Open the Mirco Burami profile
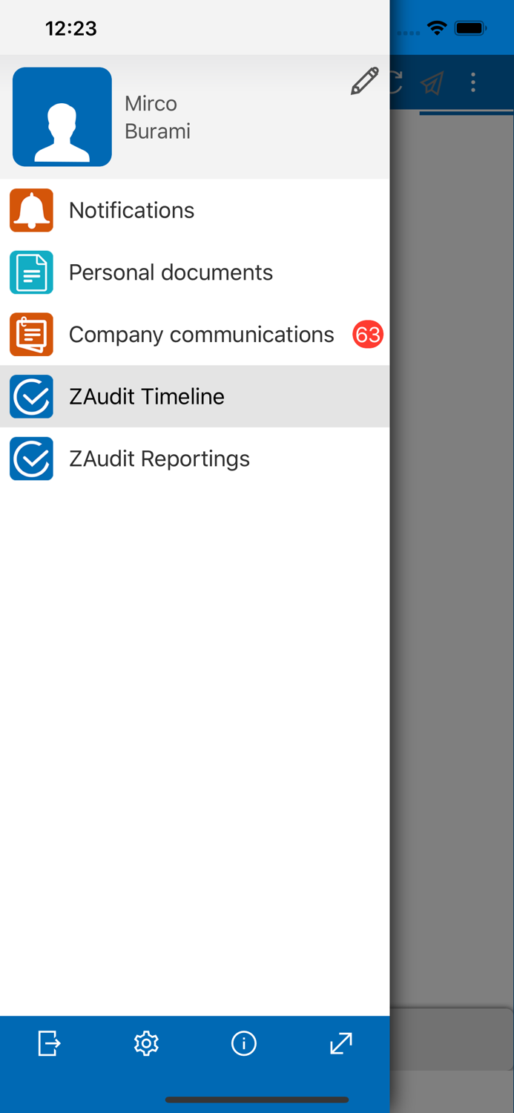Viewport: 514px width, 1113px height. (x=157, y=116)
